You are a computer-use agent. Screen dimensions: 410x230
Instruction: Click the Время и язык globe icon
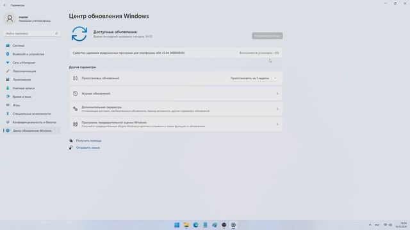point(8,96)
